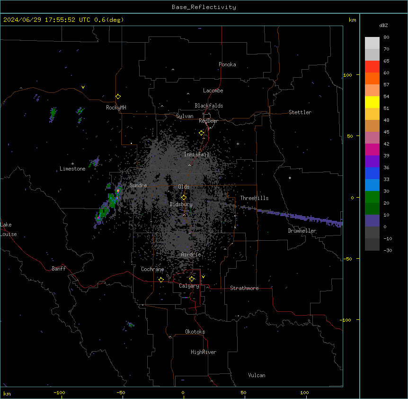This screenshot has width=408, height=399.
Task: Click the white 80 dBZ legend swatch
Action: click(372, 43)
